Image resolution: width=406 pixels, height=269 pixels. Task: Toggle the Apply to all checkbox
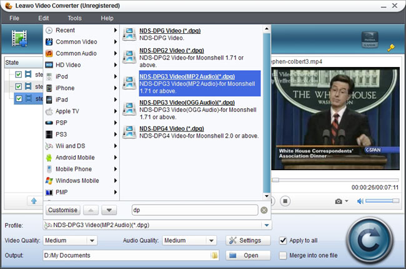283,241
